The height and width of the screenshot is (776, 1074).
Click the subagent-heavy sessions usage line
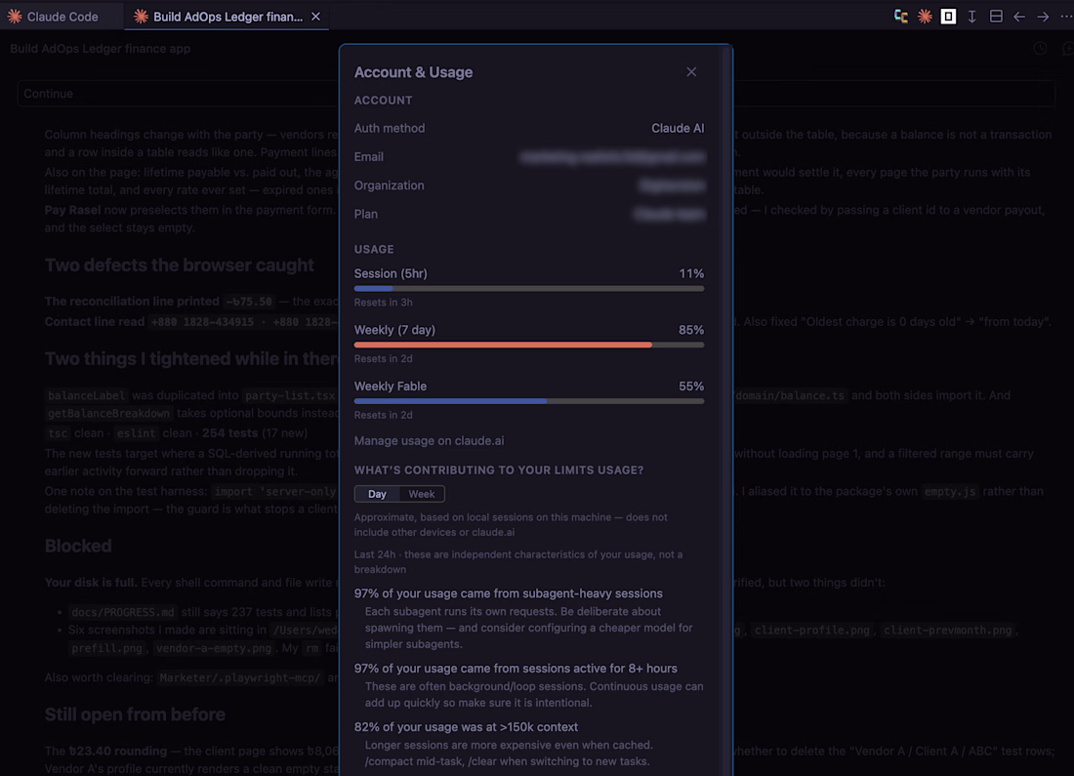pyautogui.click(x=509, y=593)
